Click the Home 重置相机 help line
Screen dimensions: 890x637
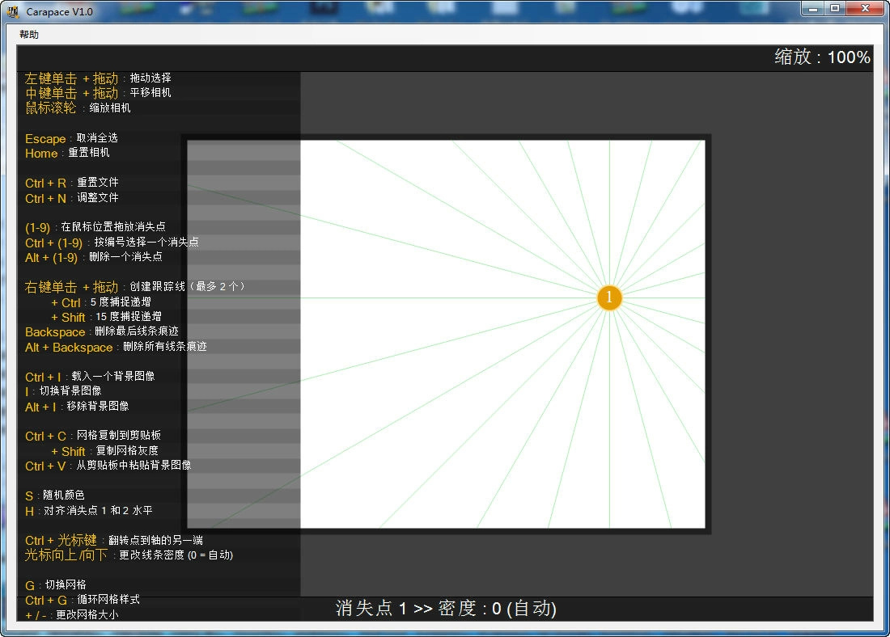coord(67,153)
